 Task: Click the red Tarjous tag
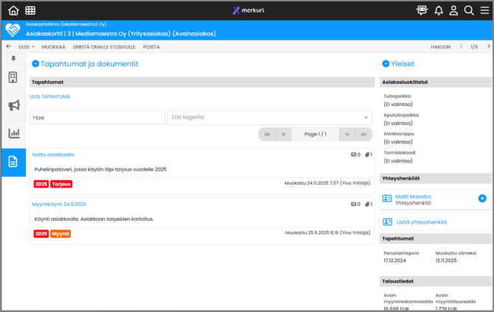click(x=62, y=184)
